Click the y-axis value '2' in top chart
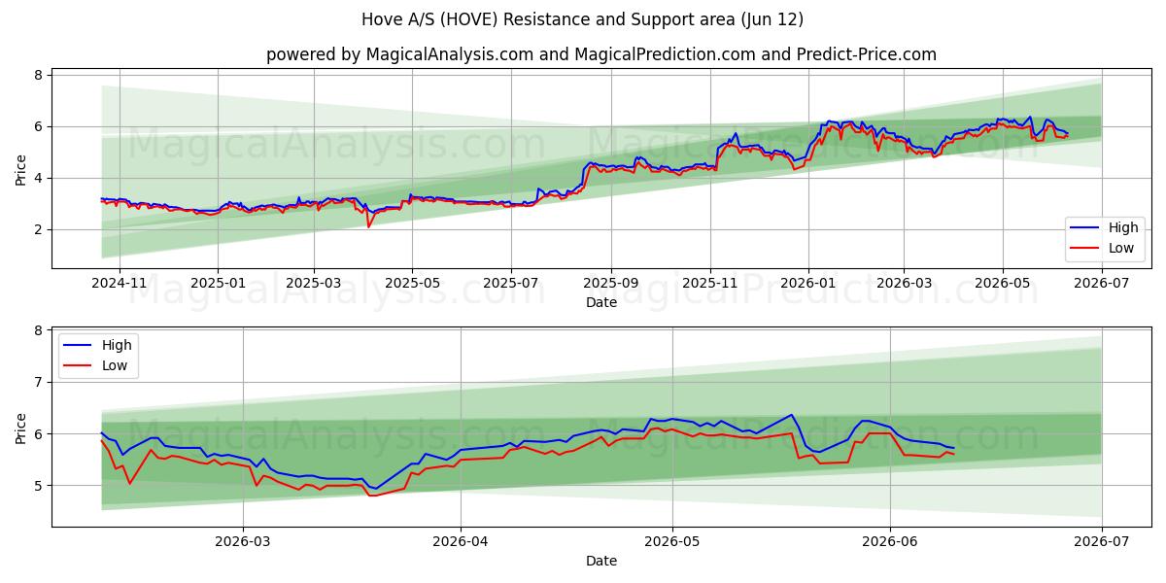 40,229
